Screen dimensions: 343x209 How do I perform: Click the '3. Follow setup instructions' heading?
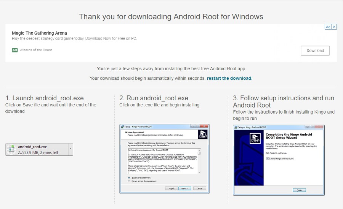click(284, 102)
